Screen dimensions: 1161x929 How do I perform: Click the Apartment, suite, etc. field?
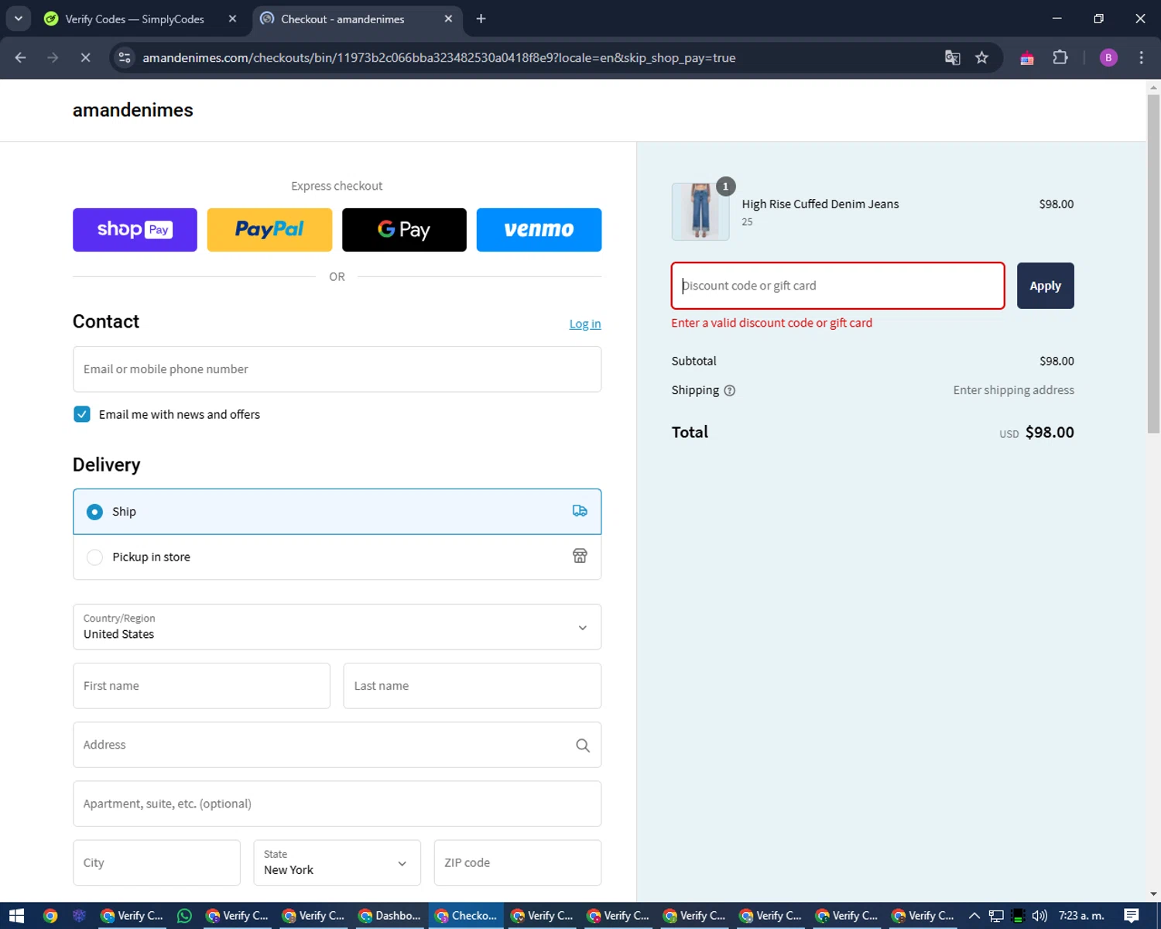tap(337, 804)
